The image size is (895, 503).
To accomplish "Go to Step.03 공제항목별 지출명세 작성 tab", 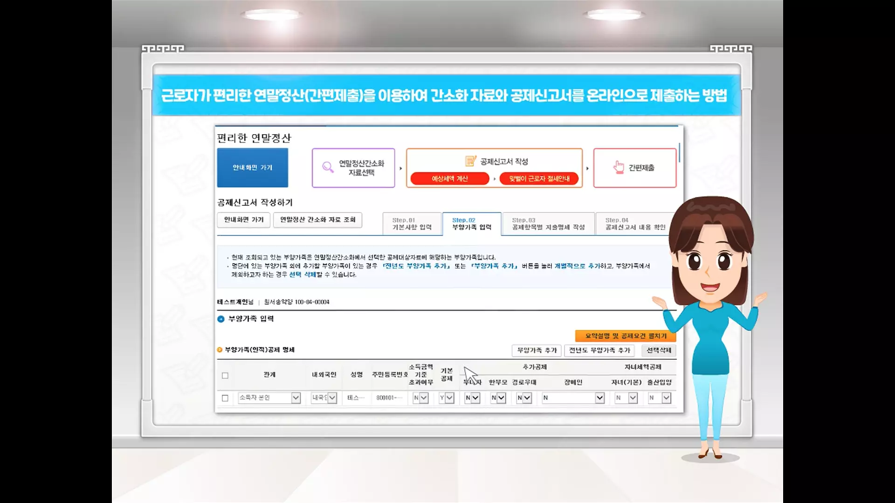I will tap(548, 224).
